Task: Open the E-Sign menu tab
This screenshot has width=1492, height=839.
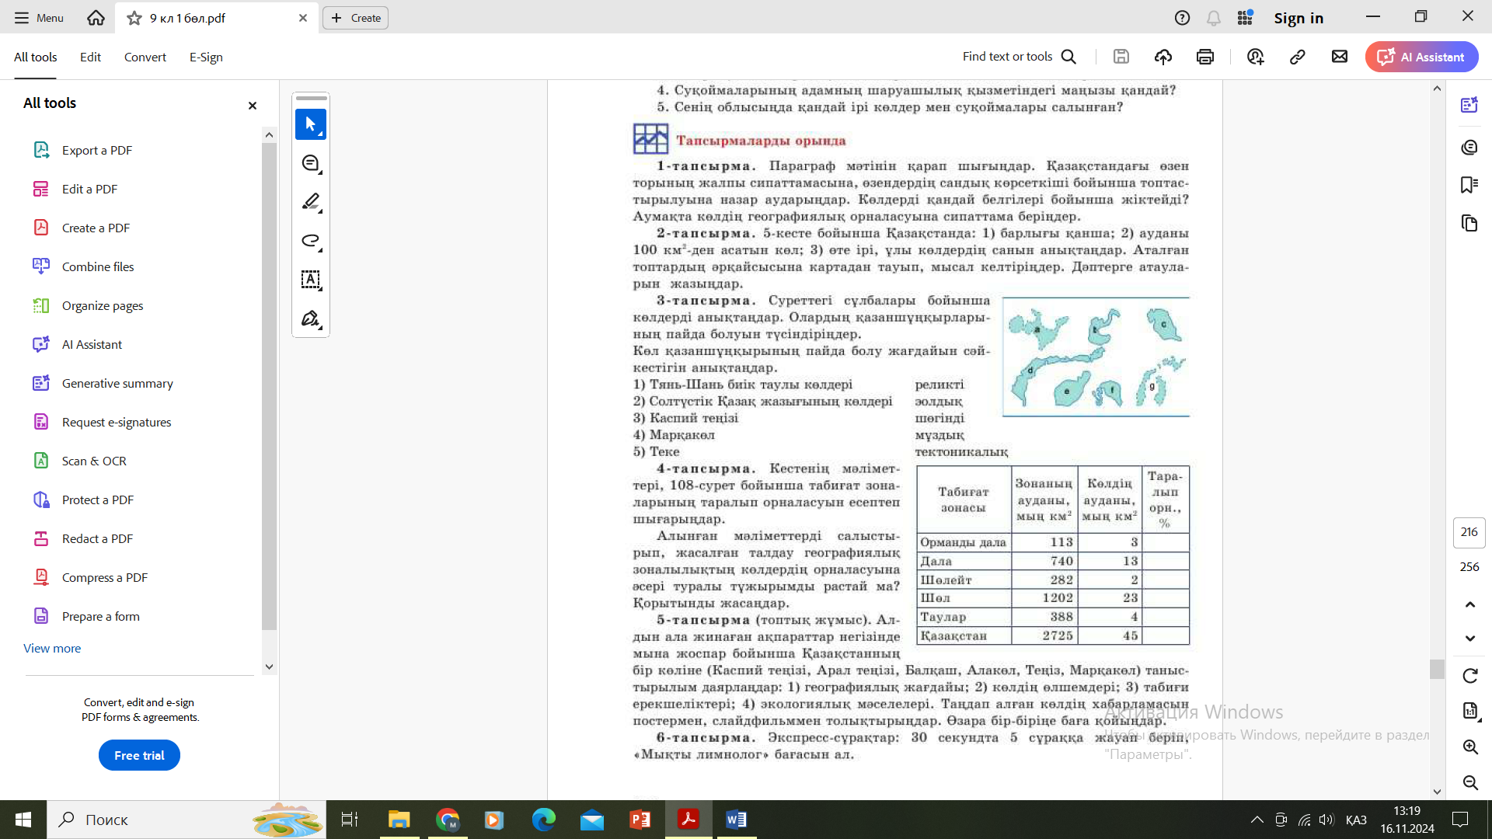Action: point(206,57)
